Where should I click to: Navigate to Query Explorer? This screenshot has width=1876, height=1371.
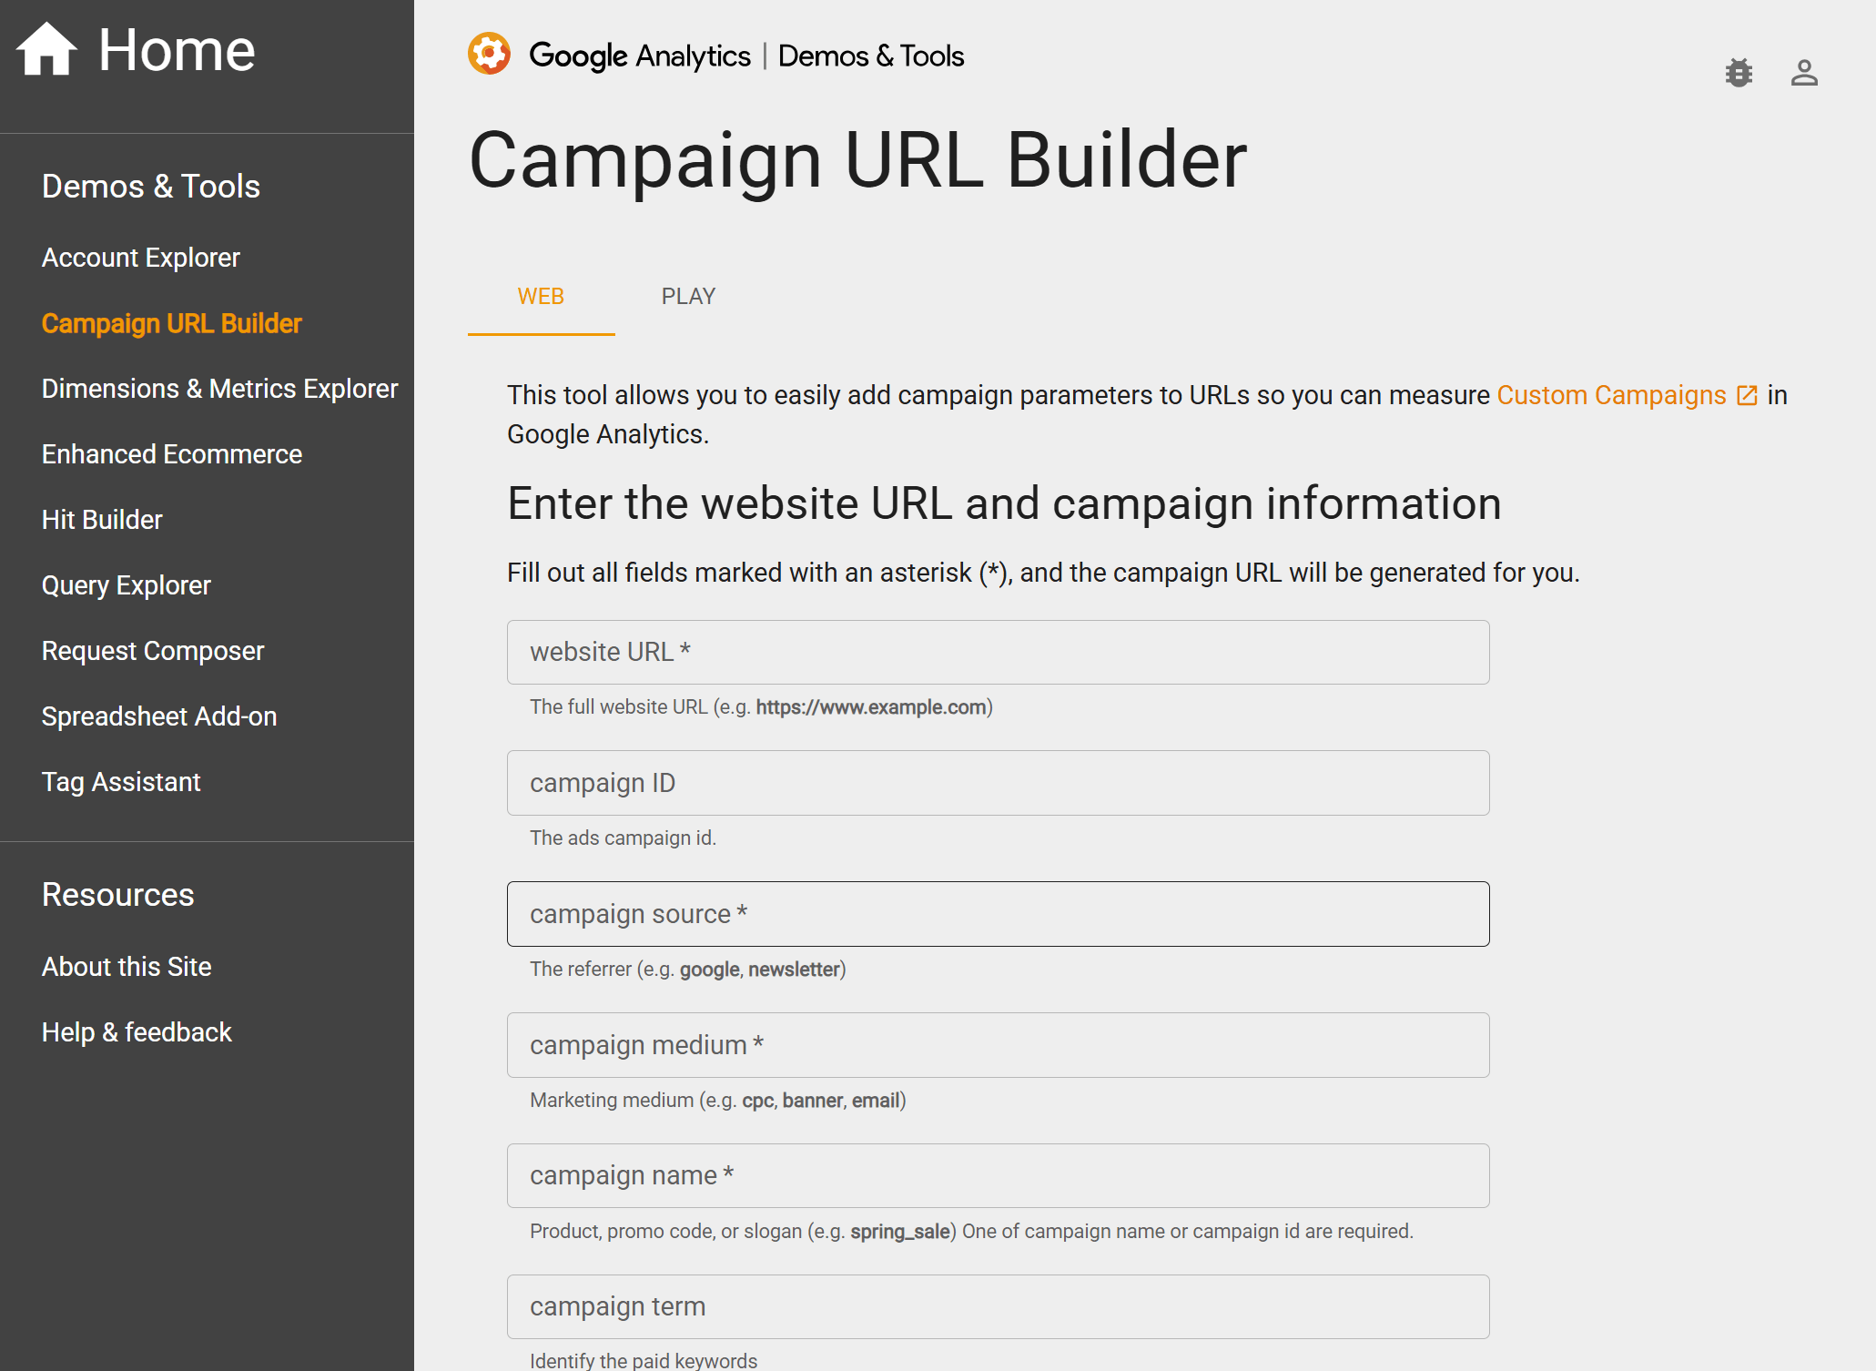[126, 585]
